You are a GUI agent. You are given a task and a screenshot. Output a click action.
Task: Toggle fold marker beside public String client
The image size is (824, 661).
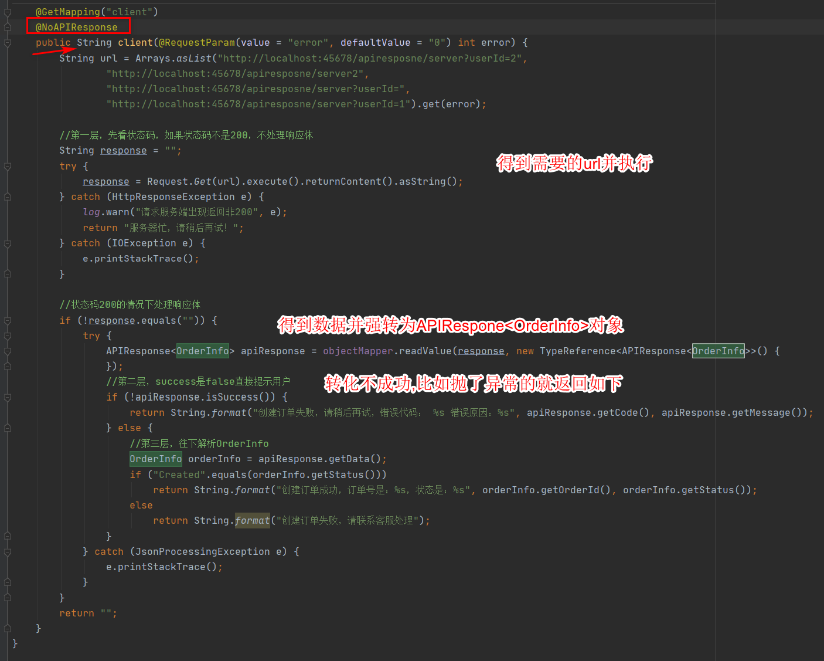point(8,43)
